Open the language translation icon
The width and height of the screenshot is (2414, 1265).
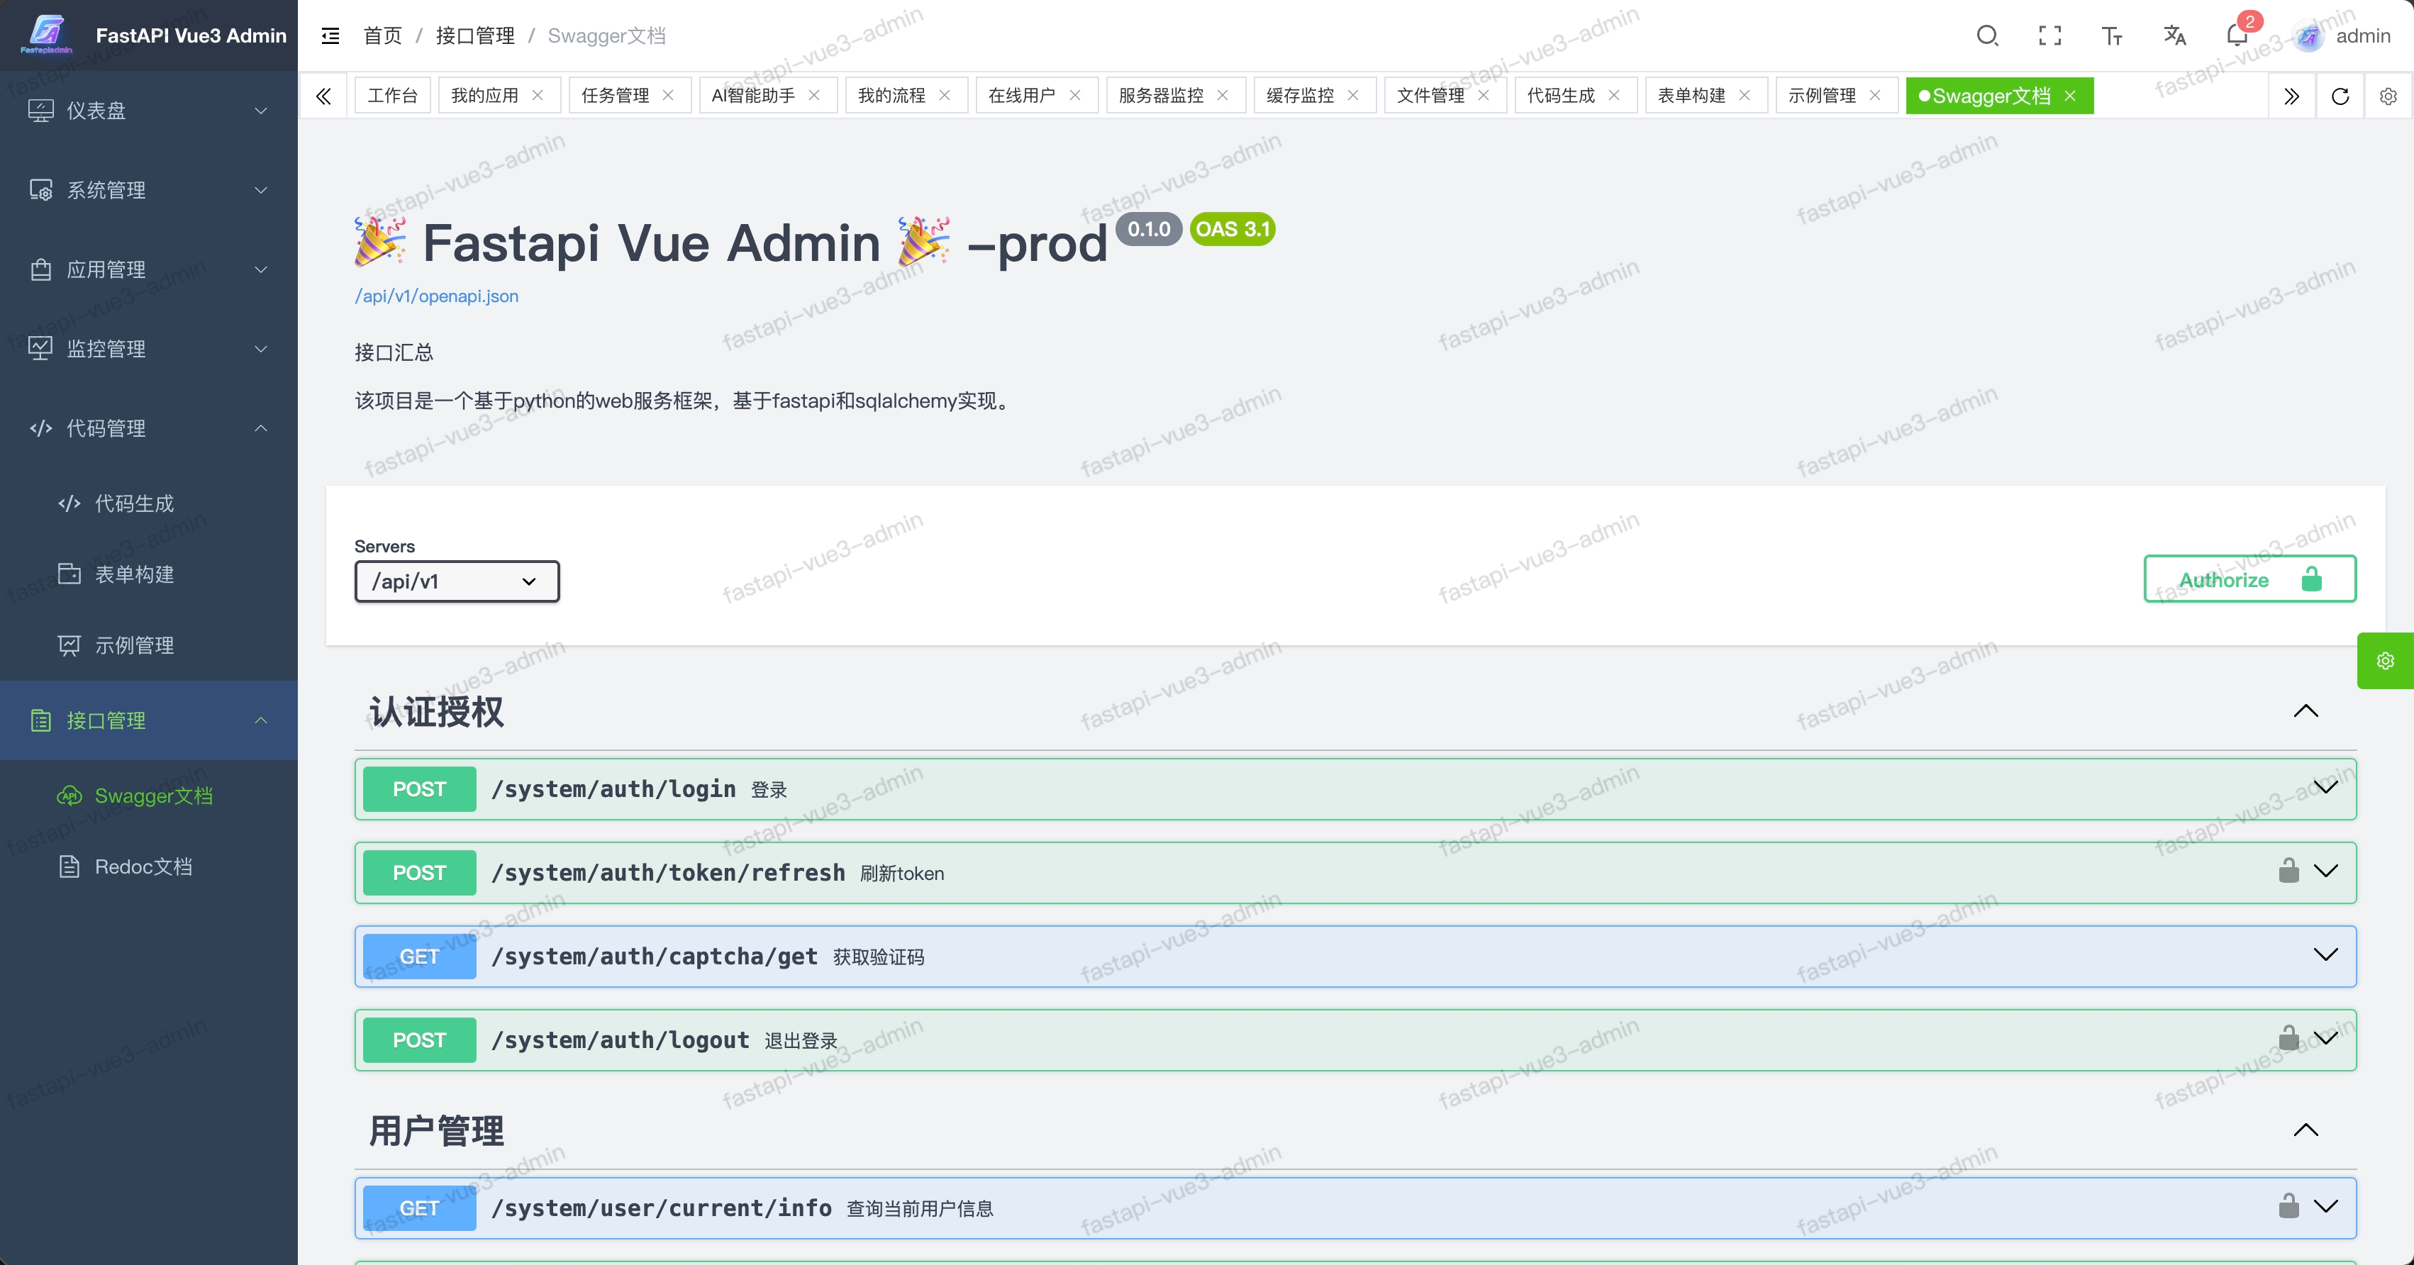click(x=2174, y=35)
